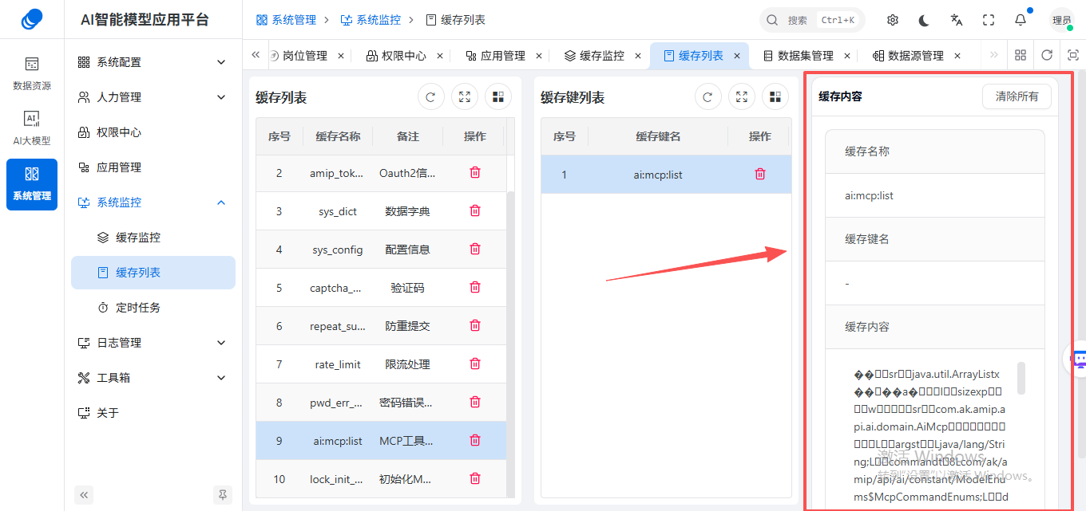Open 数据资源 in left rail
Image resolution: width=1086 pixels, height=511 pixels.
32,73
